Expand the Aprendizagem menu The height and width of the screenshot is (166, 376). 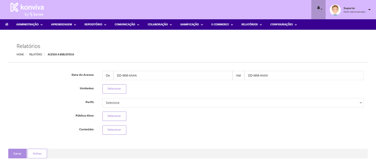coord(63,24)
